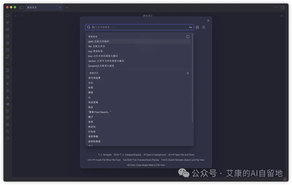
Task: Clear the 搜索历史 search history list
Action: pyautogui.click(x=188, y=73)
